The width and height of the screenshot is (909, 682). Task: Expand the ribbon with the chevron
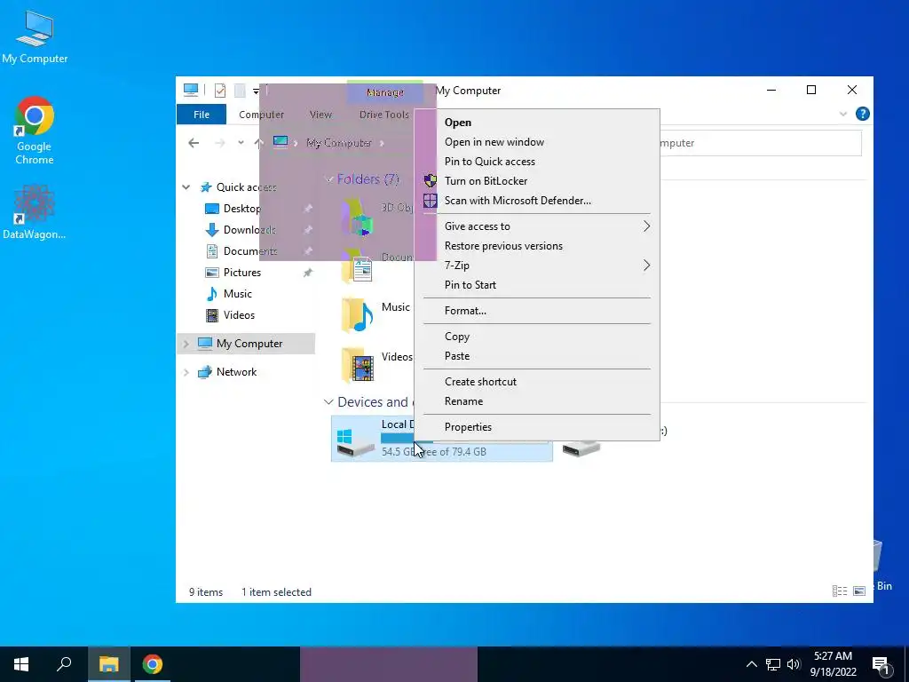coord(843,114)
